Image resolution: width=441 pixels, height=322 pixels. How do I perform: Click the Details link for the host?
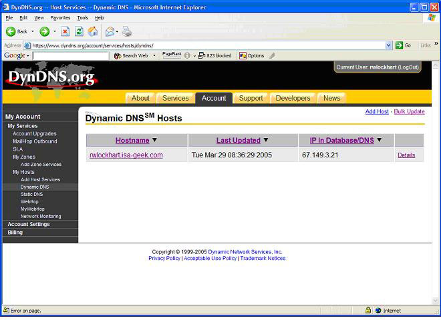[406, 155]
